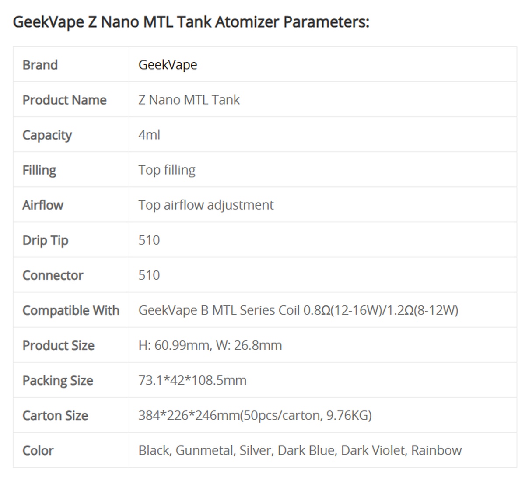The width and height of the screenshot is (525, 477).
Task: Select the Compatible With label
Action: (71, 310)
